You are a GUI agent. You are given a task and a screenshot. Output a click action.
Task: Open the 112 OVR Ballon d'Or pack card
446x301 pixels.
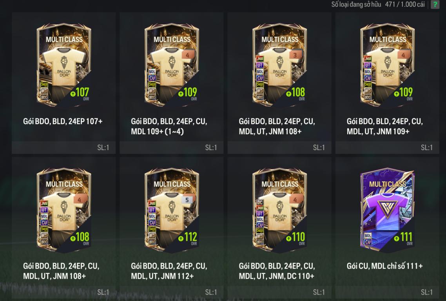click(172, 210)
